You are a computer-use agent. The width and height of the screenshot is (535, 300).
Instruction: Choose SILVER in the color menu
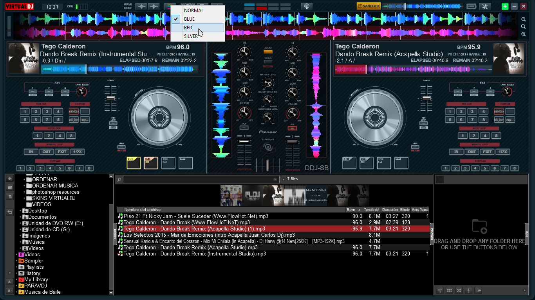pos(198,36)
